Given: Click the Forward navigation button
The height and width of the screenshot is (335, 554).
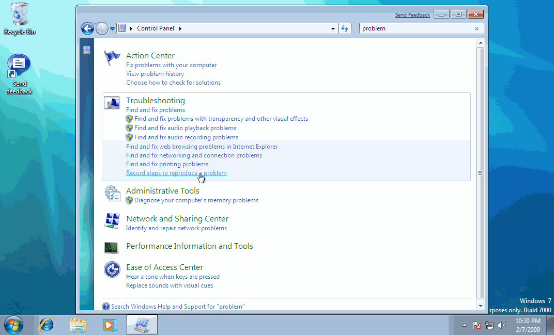Looking at the screenshot, I should tap(102, 28).
